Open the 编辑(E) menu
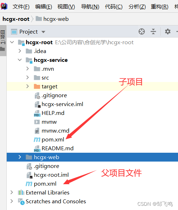The height and width of the screenshot is (210, 178). tap(44, 7)
